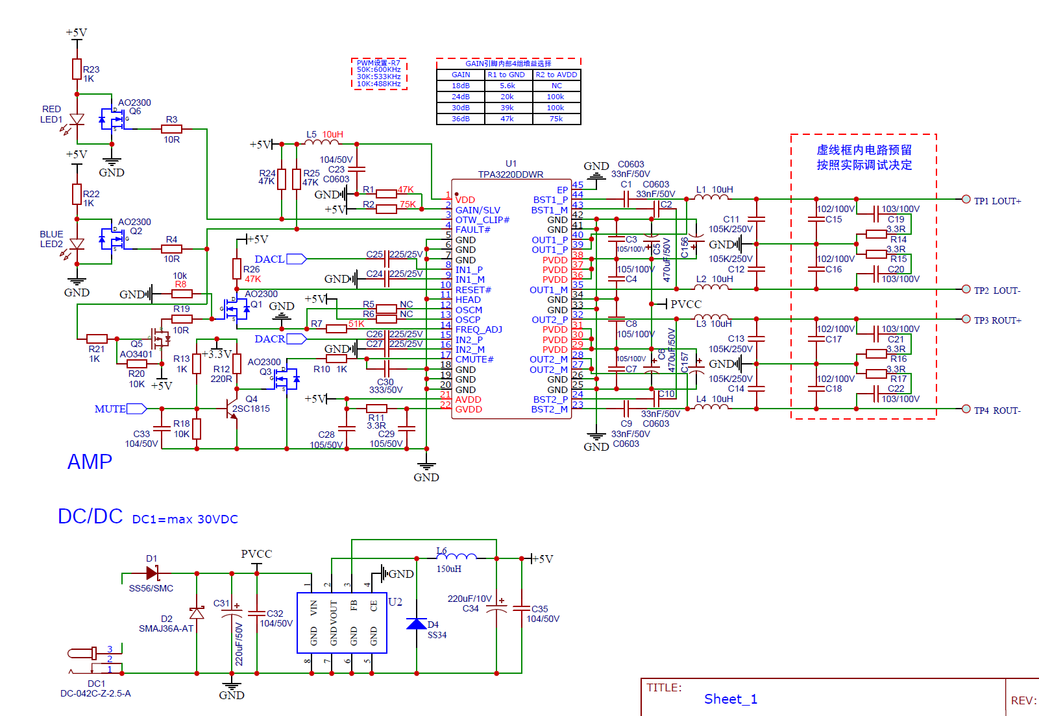Select the L4 10uH output inductor
The height and width of the screenshot is (716, 1039).
tap(711, 406)
